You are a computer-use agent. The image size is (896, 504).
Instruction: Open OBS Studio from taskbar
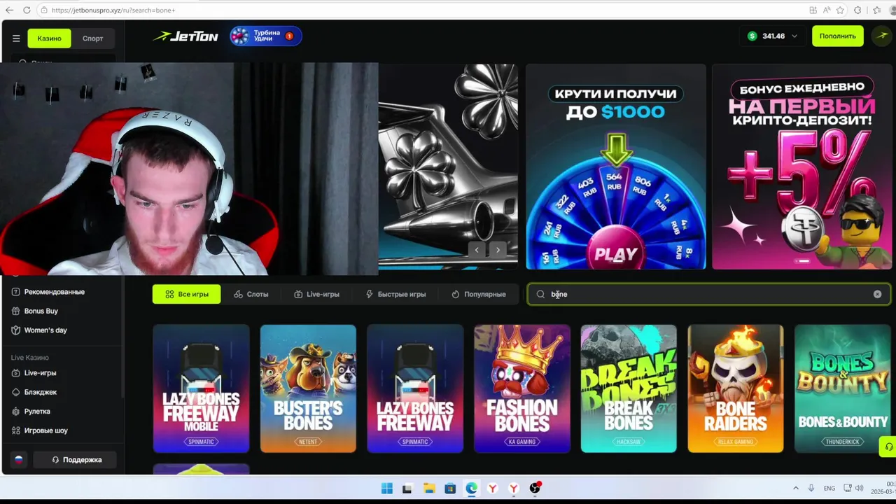535,489
